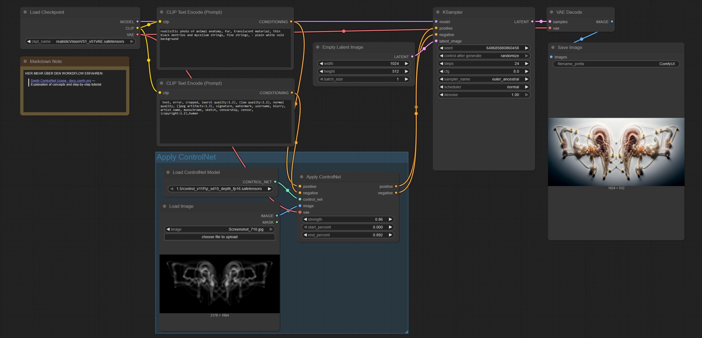The height and width of the screenshot is (338, 702).
Task: Select the Apply ControlNet group title
Action: coord(186,157)
